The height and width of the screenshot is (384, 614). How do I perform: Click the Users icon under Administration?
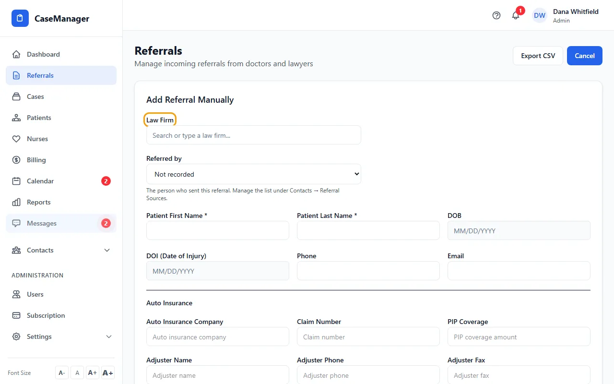pos(16,294)
